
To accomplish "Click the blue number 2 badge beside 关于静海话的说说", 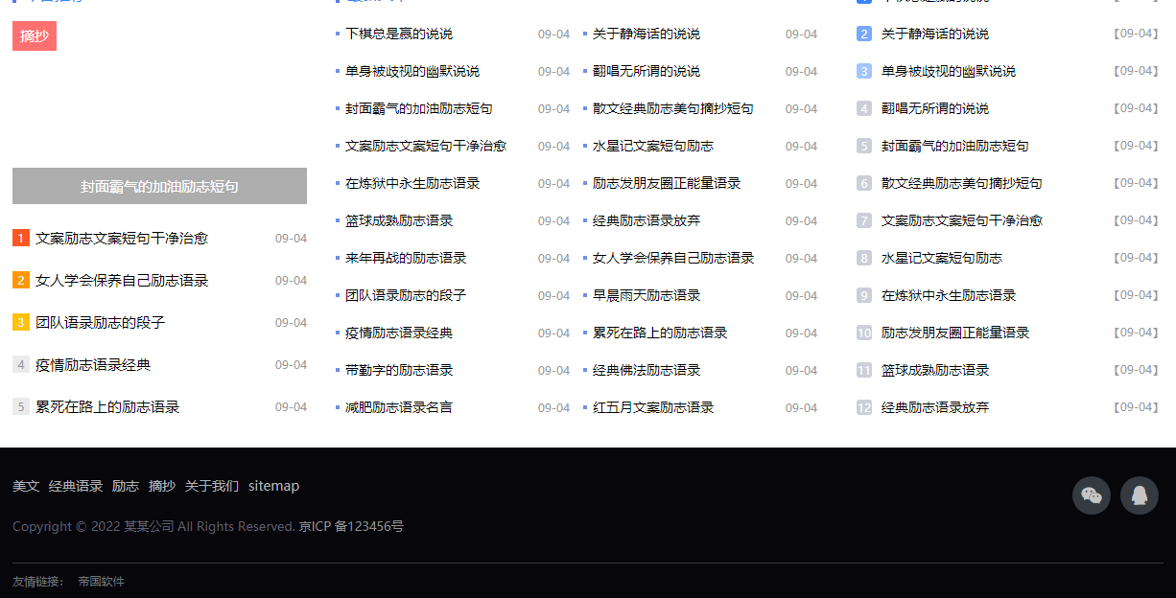I will coord(864,34).
